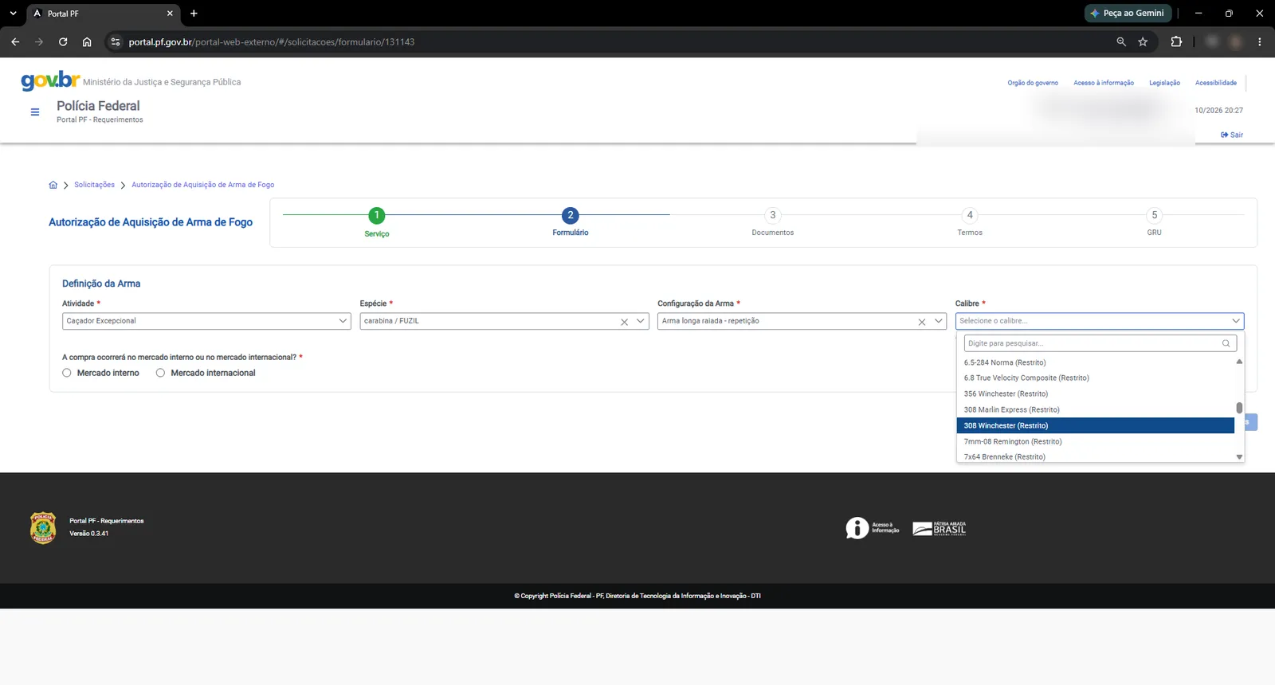Screen dimensions: 1275x685
Task: Select the Mercado interno radio option
Action: 67,373
